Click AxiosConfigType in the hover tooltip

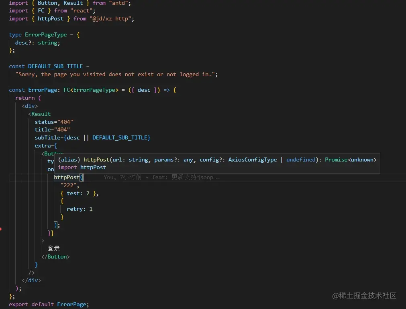(x=253, y=160)
